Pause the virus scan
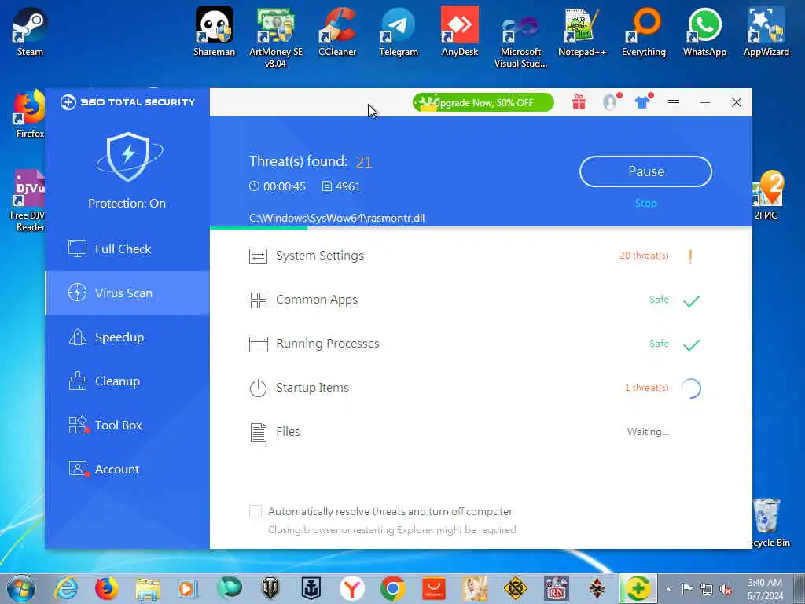This screenshot has width=805, height=604. (x=646, y=171)
